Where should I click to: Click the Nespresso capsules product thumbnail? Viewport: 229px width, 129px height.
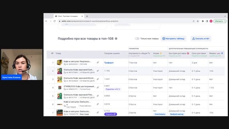pyautogui.click(x=59, y=63)
